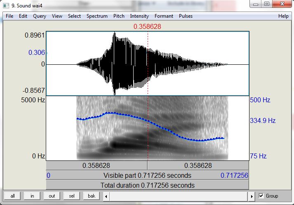Click the 'all' zoom button

click(12, 196)
